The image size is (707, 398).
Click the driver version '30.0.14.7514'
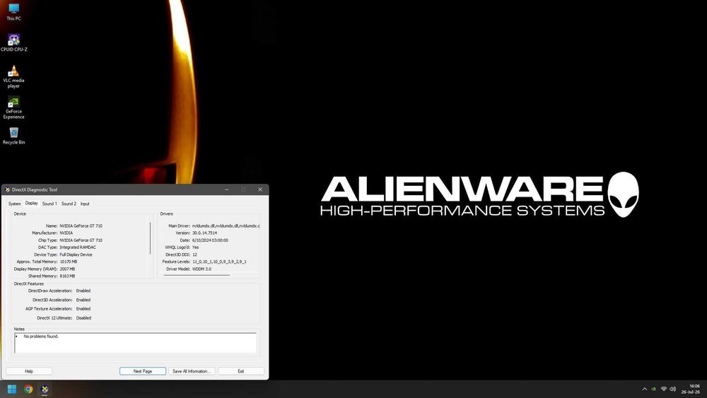(204, 233)
